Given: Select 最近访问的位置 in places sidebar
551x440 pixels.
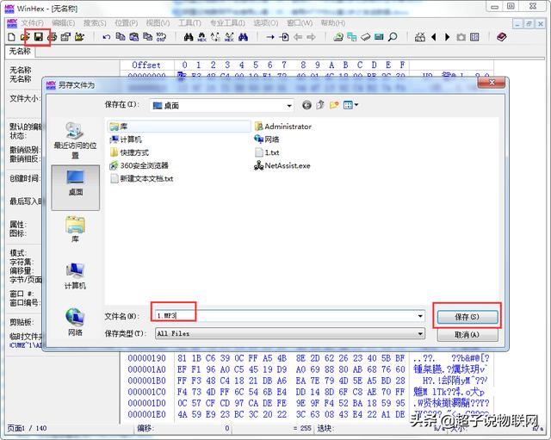Looking at the screenshot, I should pos(75,139).
